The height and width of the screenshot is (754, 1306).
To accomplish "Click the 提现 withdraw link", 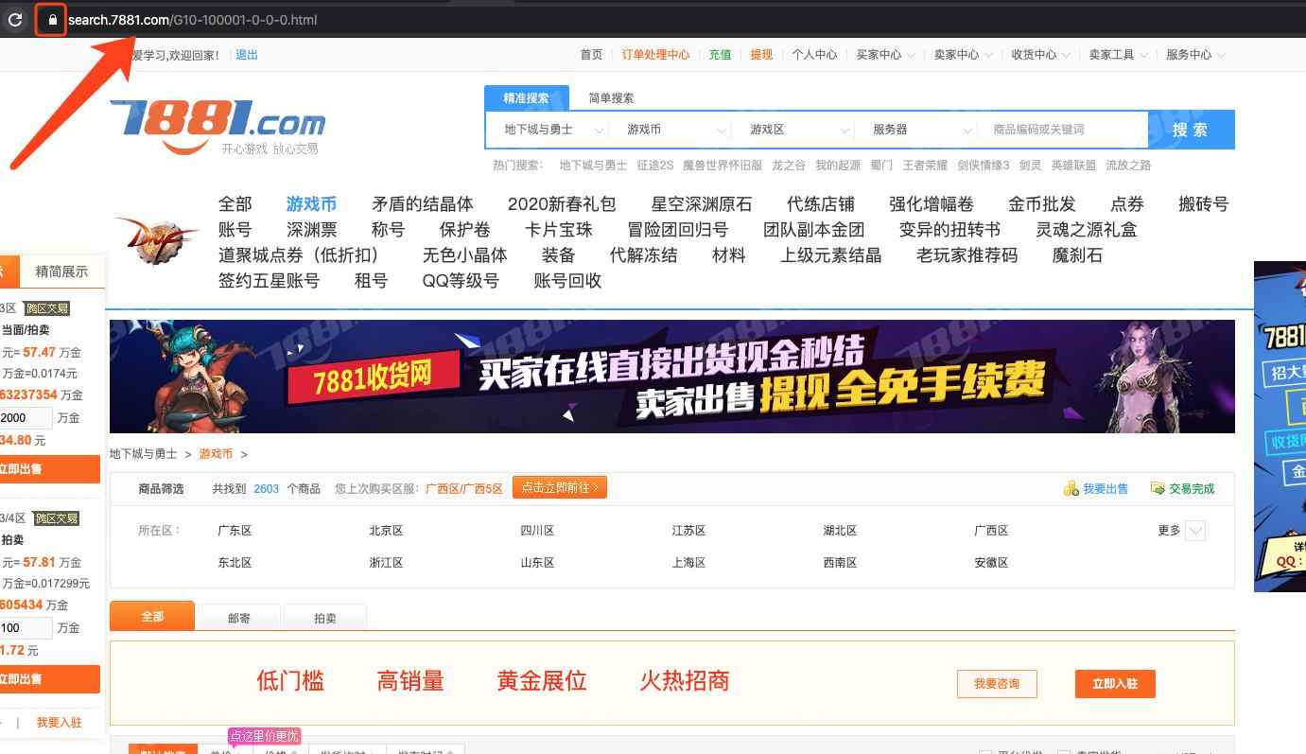I will pyautogui.click(x=761, y=55).
